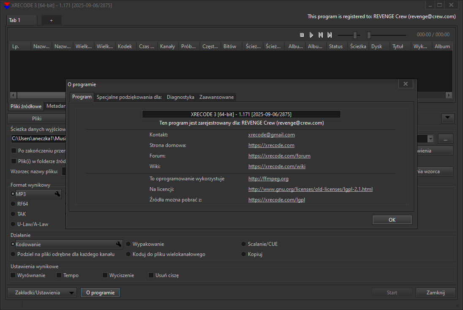Click the output path input field
Screen dimensions: 463x310
(38, 139)
